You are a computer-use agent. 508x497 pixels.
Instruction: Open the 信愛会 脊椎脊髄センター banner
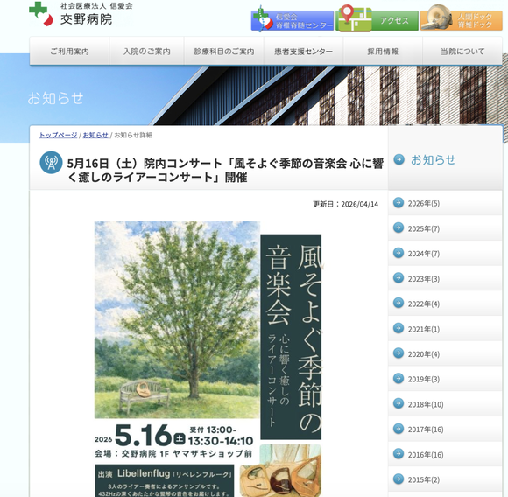(293, 20)
